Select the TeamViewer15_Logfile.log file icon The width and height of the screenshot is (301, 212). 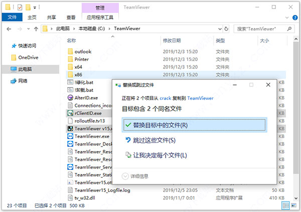pyautogui.click(x=70, y=190)
